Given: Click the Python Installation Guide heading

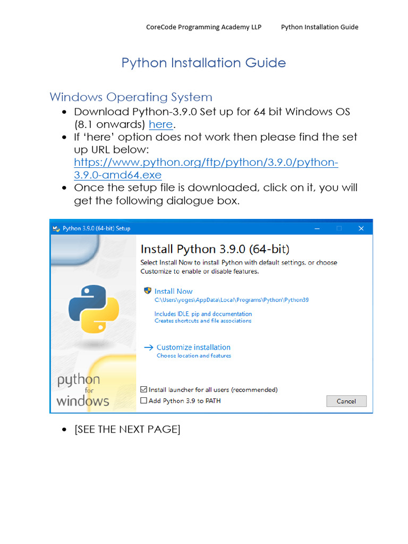Looking at the screenshot, I should (203, 63).
